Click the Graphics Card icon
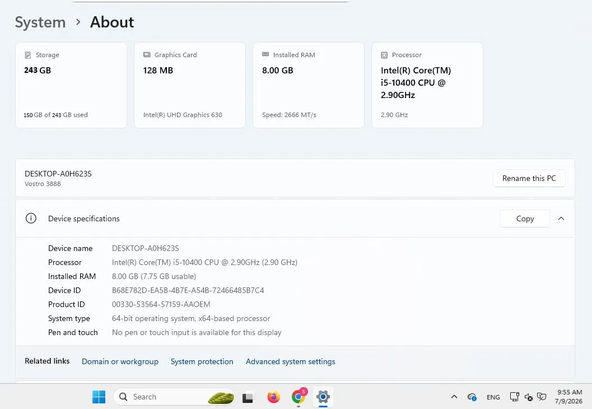Viewport: 592px width, 409px height. point(147,55)
